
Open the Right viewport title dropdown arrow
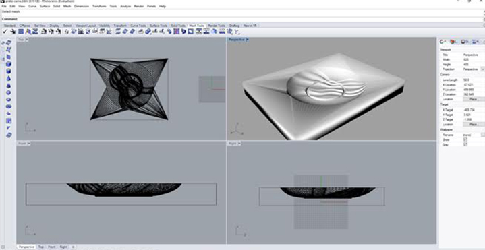click(239, 144)
